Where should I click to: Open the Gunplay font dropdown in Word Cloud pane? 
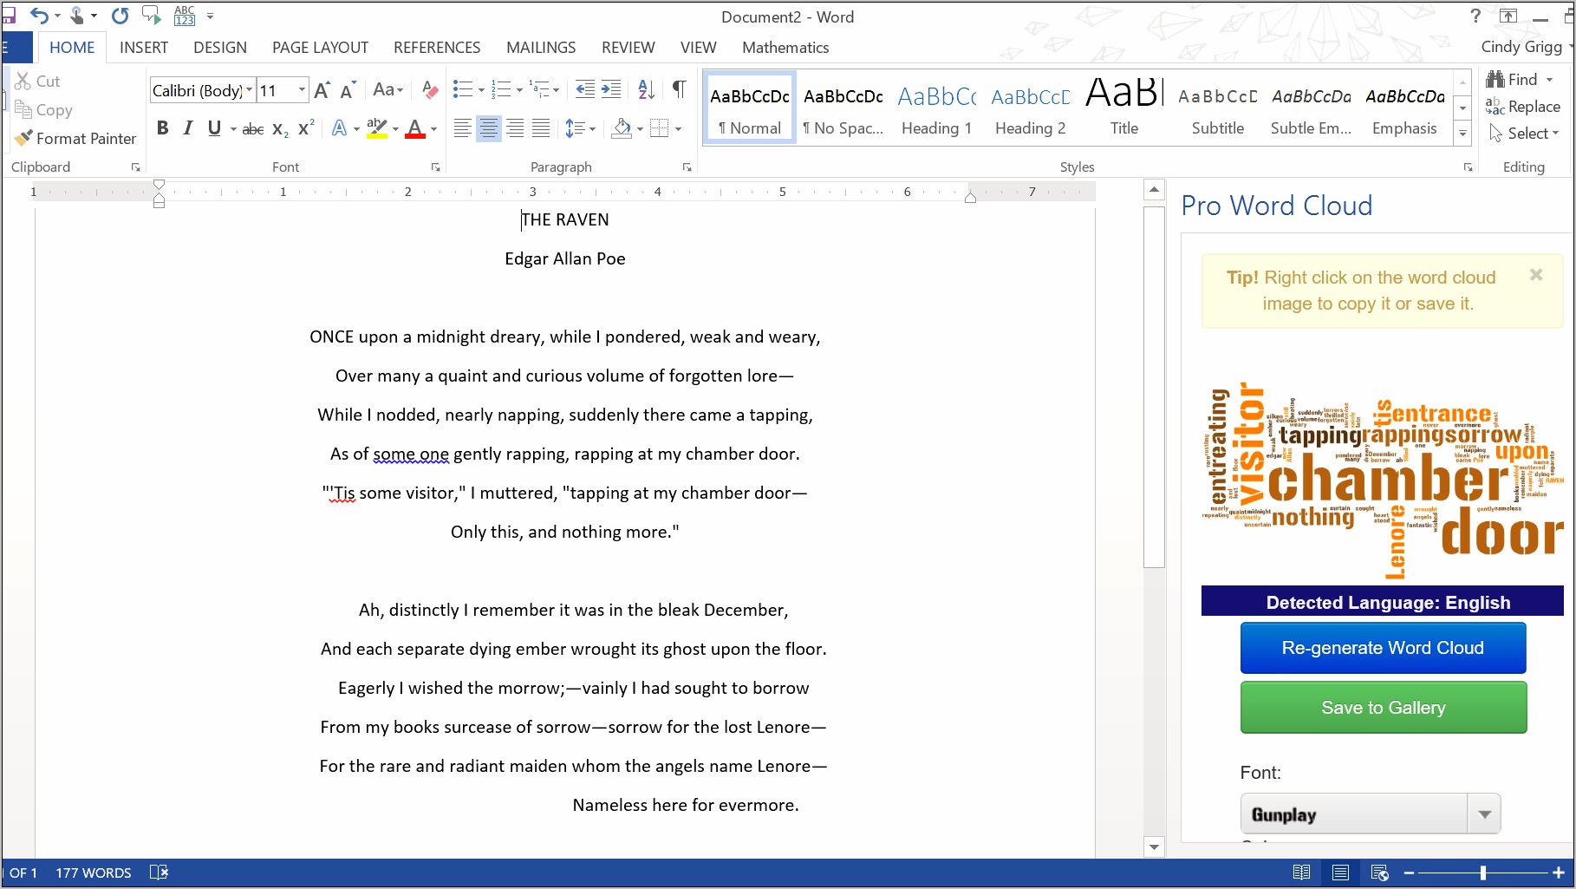click(1484, 814)
